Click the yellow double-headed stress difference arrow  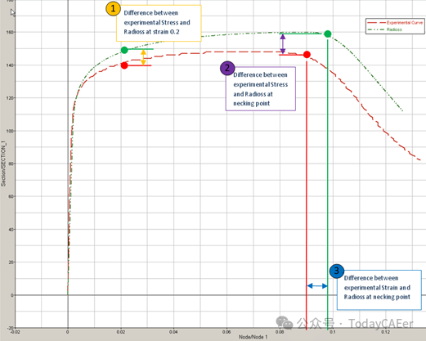pyautogui.click(x=143, y=57)
